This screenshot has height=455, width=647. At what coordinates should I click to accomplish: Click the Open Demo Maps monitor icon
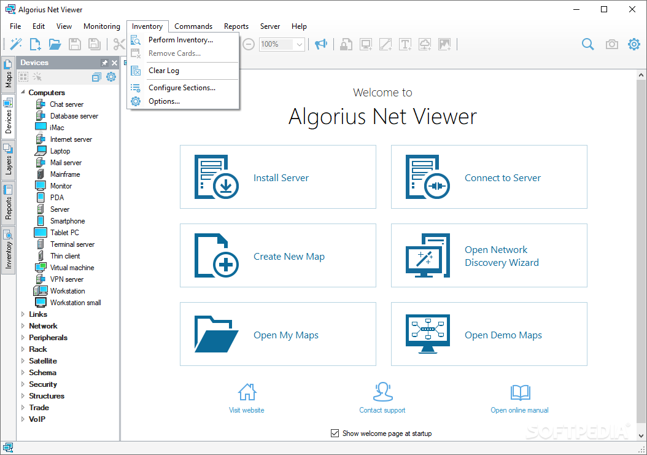click(428, 333)
